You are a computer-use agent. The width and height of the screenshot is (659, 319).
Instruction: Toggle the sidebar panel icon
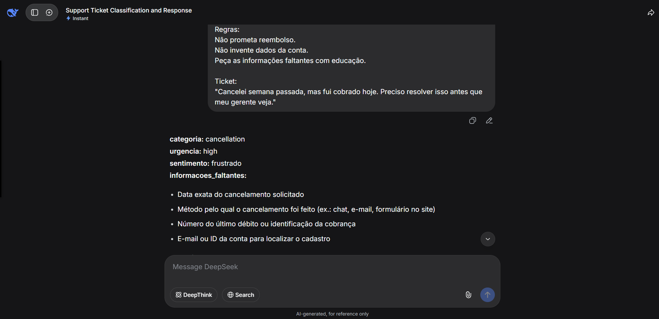tap(35, 13)
